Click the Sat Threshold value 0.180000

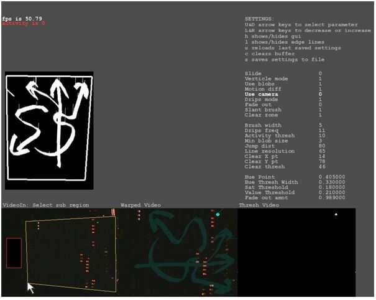pos(332,187)
